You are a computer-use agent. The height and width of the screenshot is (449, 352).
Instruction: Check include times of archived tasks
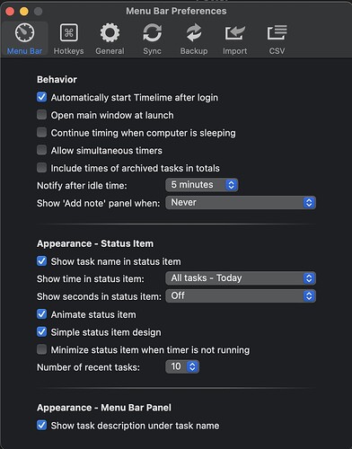(x=41, y=168)
